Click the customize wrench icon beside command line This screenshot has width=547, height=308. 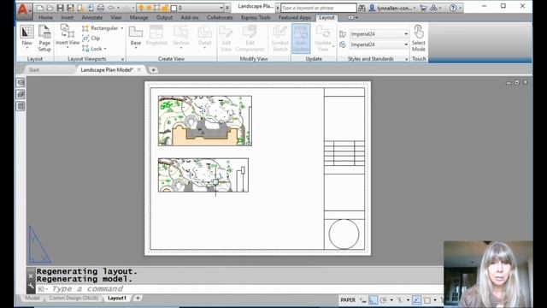pos(31,286)
